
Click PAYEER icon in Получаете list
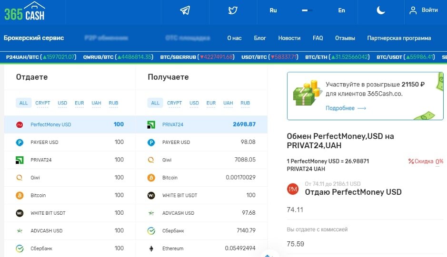click(x=151, y=143)
